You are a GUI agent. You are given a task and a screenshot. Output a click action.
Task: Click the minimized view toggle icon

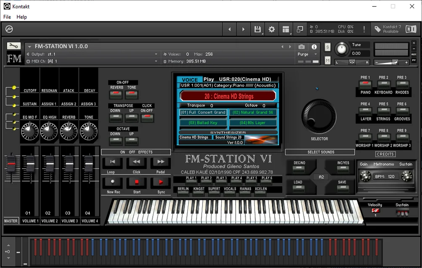click(x=300, y=29)
